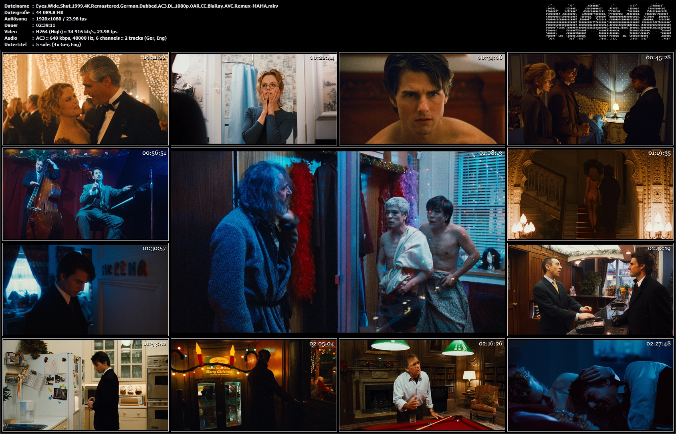Screen dimensions: 676x434
Task: Open the thumbnail stamped 00:11:22
Action: [85, 99]
